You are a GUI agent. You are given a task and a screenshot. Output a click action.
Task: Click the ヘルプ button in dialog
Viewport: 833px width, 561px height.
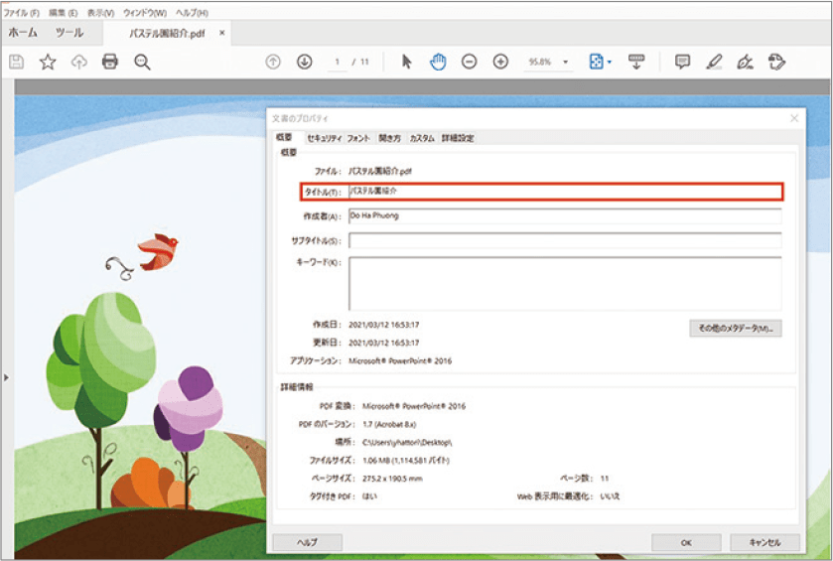coord(307,542)
